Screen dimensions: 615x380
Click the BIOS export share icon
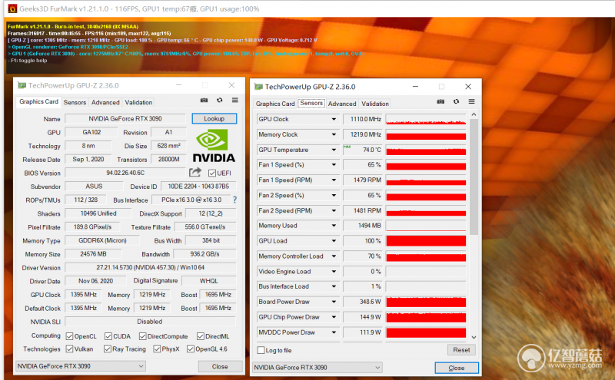195,172
